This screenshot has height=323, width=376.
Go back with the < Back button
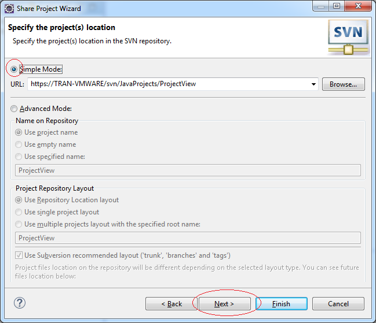click(x=171, y=304)
